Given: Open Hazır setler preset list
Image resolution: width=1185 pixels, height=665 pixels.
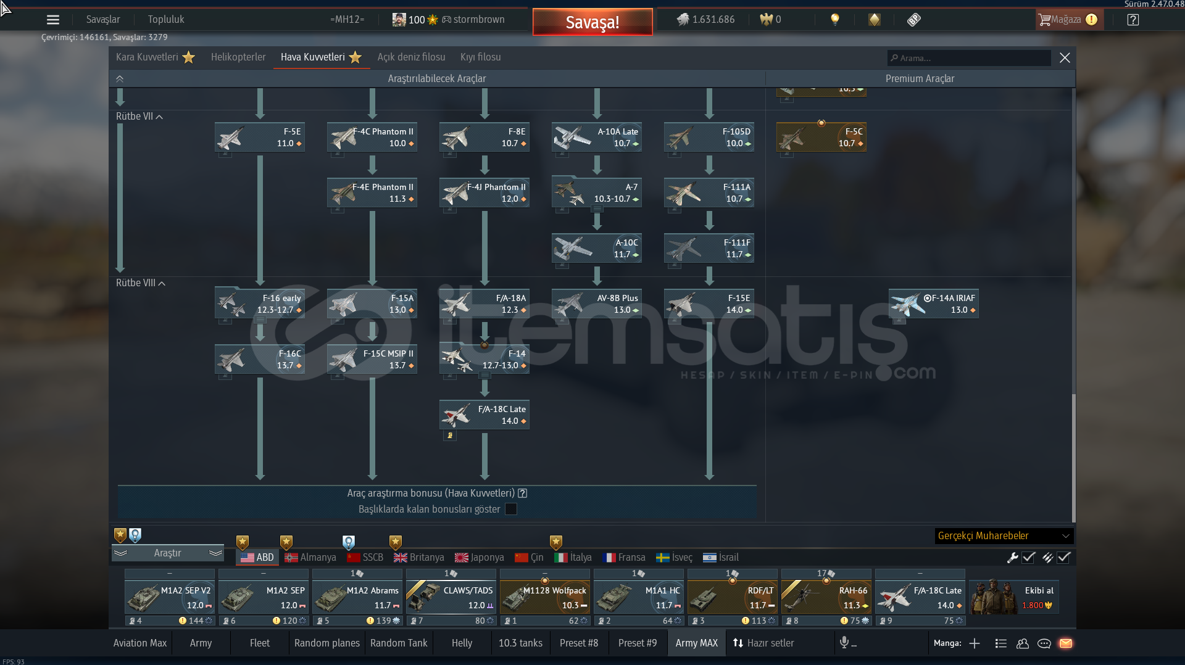Looking at the screenshot, I should tap(763, 643).
